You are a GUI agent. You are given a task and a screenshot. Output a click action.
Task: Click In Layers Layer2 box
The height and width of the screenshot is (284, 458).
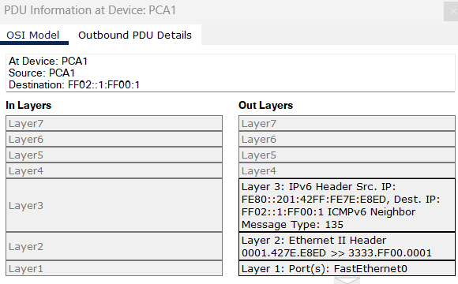click(x=114, y=246)
